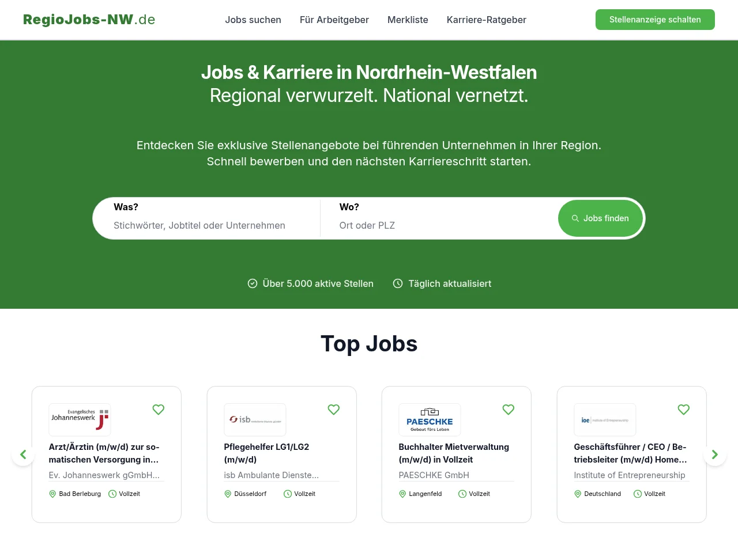Visit the Karriere-Ratgeber section

487,20
